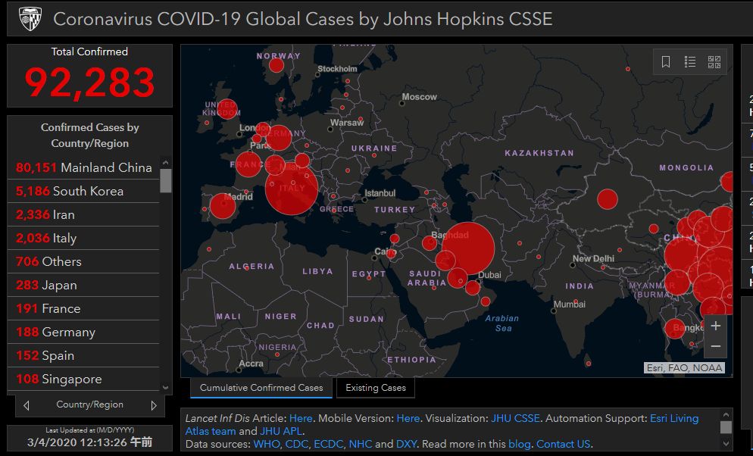
Task: Open the Contact US link
Action: (x=563, y=444)
